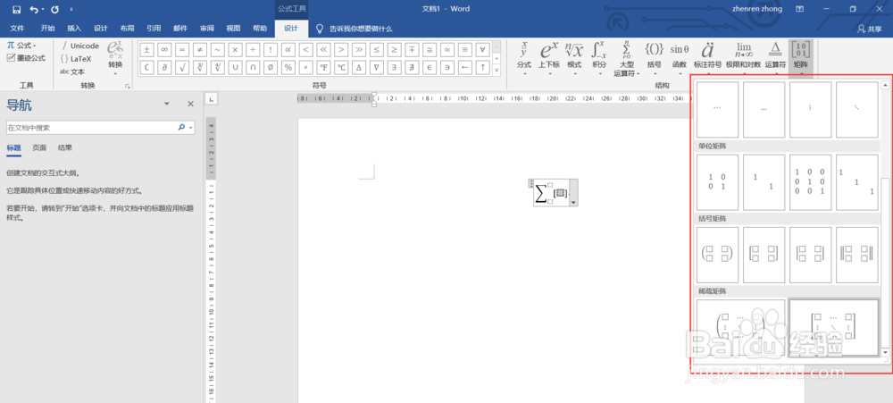Open the 文件 tab
Screen dimensions: 893x403
click(17, 29)
